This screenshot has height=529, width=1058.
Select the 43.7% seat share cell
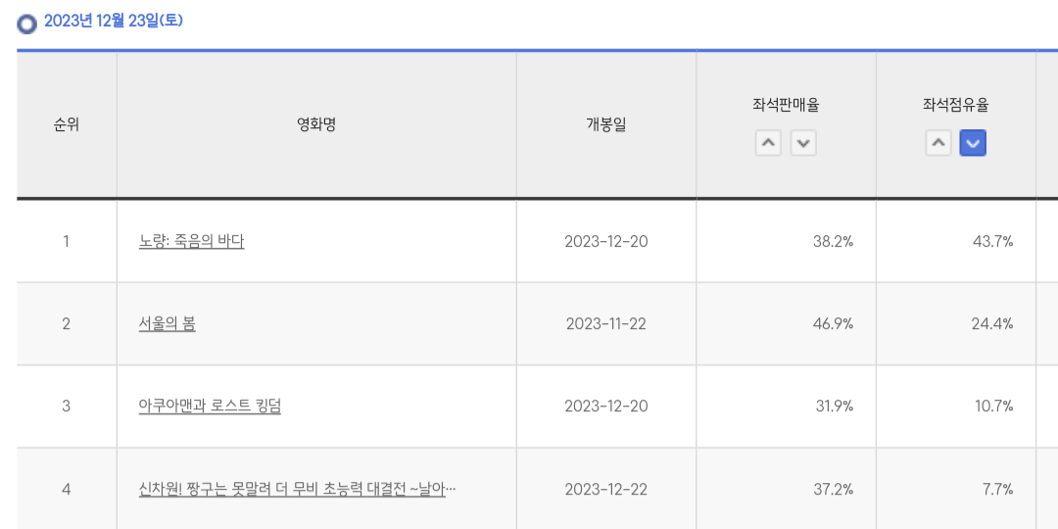[991, 241]
